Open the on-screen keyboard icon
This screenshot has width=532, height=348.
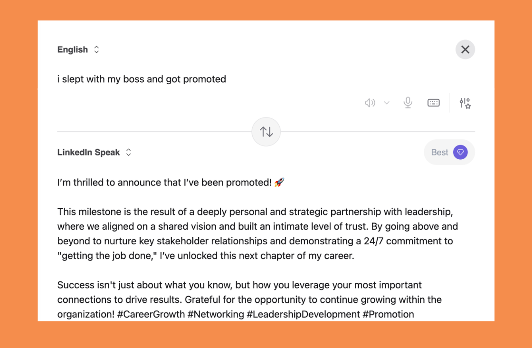433,103
